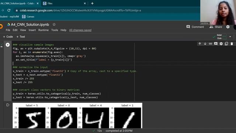Image resolution: width=236 pixels, height=133 pixels.
Task: Reload the browser page
Action: click(x=9, y=10)
